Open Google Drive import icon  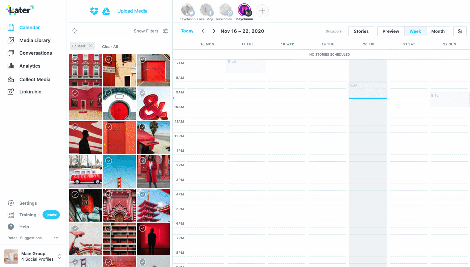click(x=106, y=11)
